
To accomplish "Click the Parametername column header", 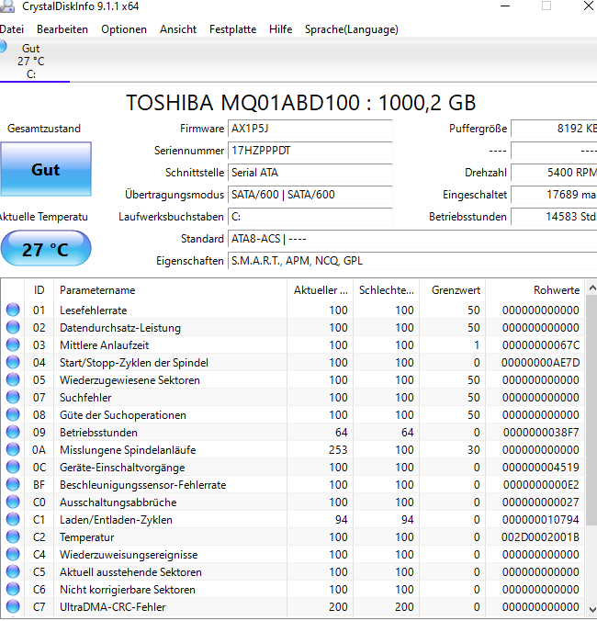I will pos(170,290).
